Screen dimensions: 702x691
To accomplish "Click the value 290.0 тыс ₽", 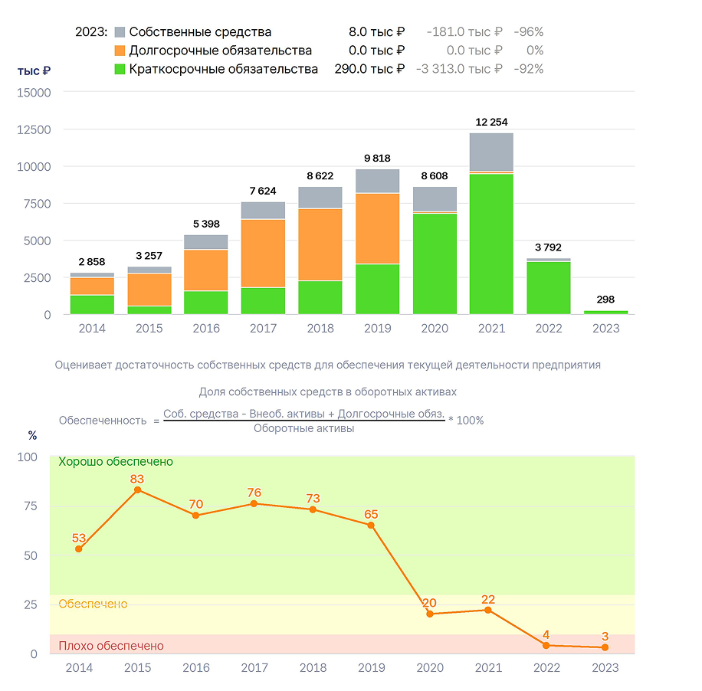I will [369, 69].
